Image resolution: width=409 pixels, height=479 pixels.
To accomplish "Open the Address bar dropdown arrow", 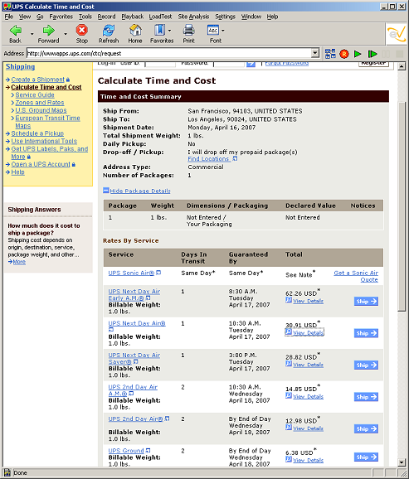I will (315, 54).
